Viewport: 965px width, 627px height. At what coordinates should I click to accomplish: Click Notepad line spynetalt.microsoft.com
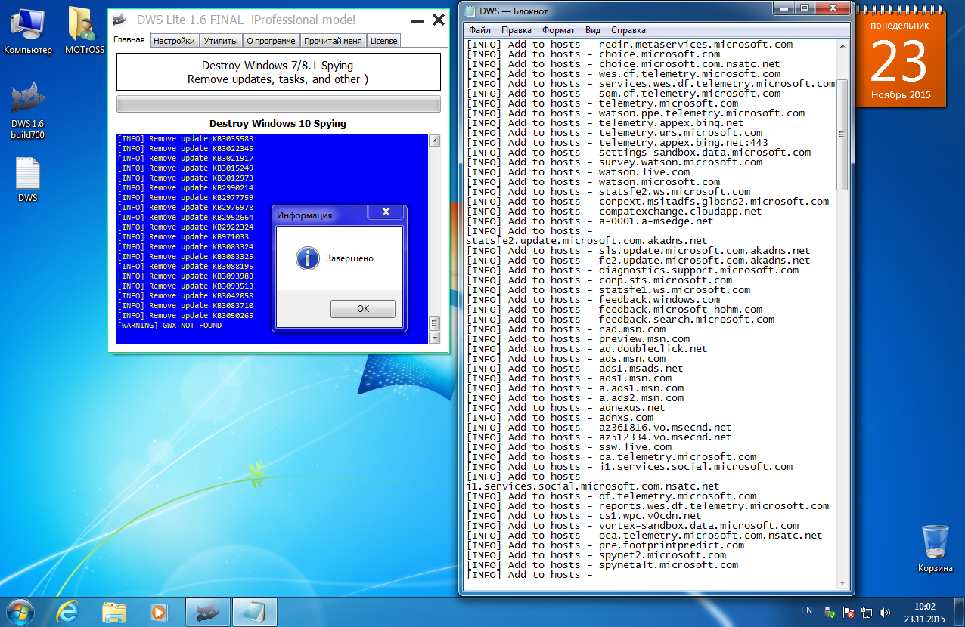click(x=602, y=565)
